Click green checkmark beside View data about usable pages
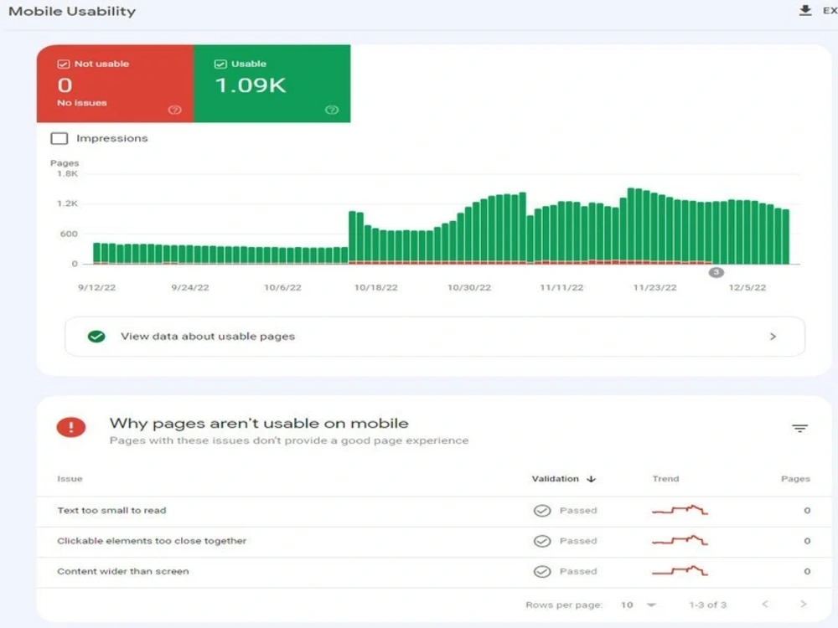 (x=96, y=337)
